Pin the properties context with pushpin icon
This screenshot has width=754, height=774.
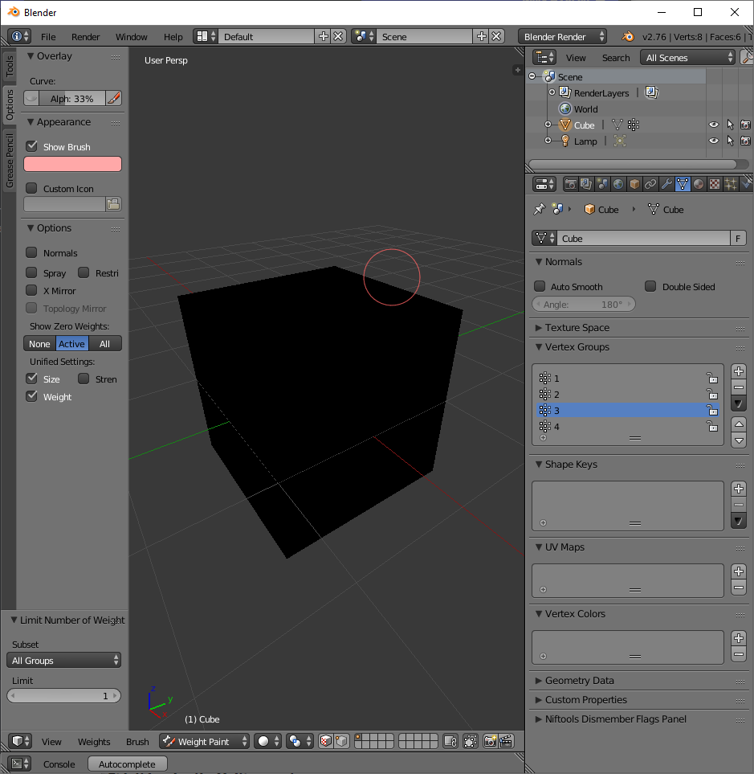[x=539, y=209]
